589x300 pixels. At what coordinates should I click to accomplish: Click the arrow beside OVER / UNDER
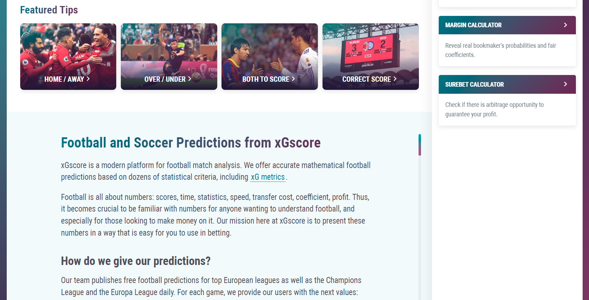click(190, 79)
